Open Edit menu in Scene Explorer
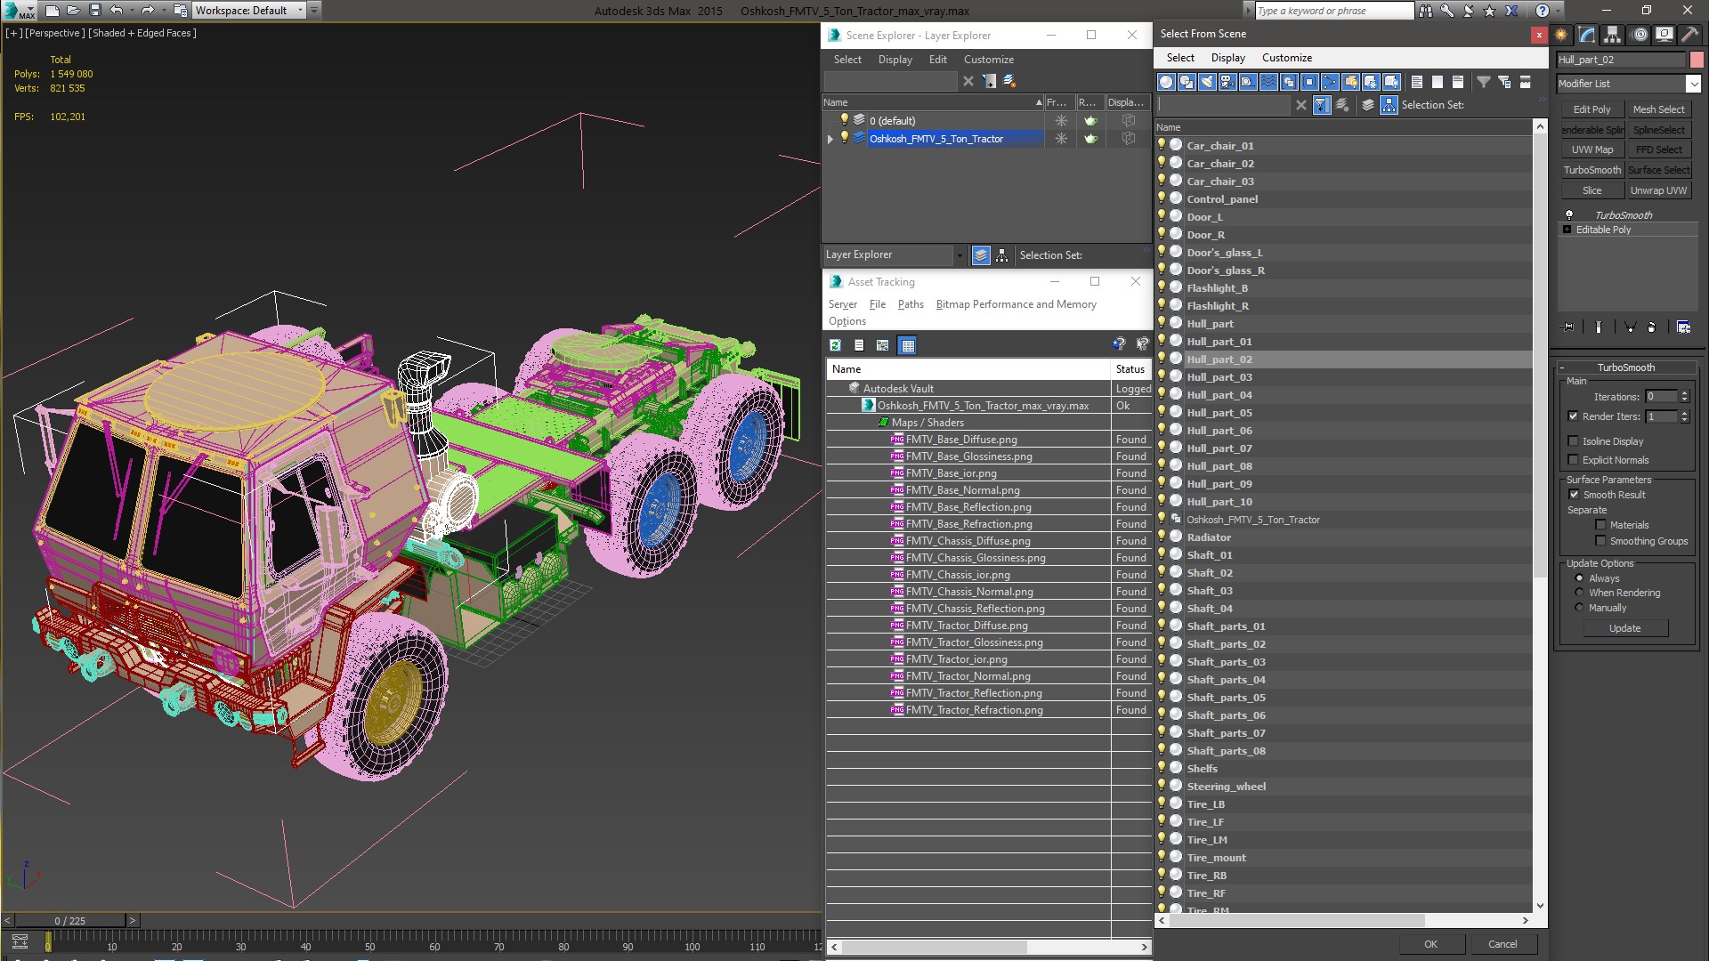 tap(937, 60)
